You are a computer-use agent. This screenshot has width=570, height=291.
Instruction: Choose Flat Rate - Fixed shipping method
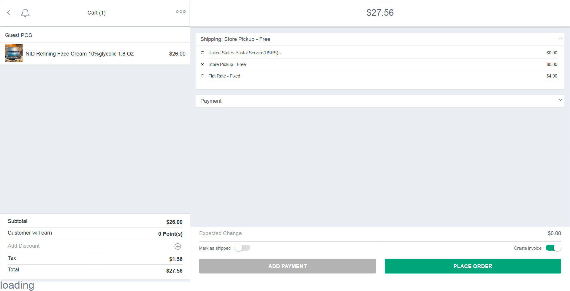pyautogui.click(x=202, y=76)
